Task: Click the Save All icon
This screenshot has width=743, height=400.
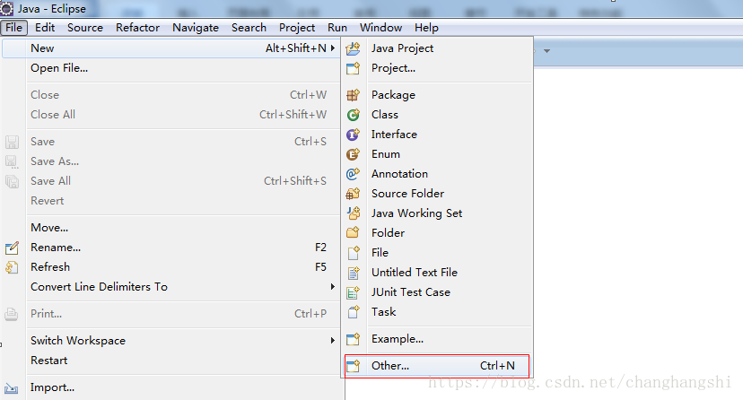Action: coord(12,181)
